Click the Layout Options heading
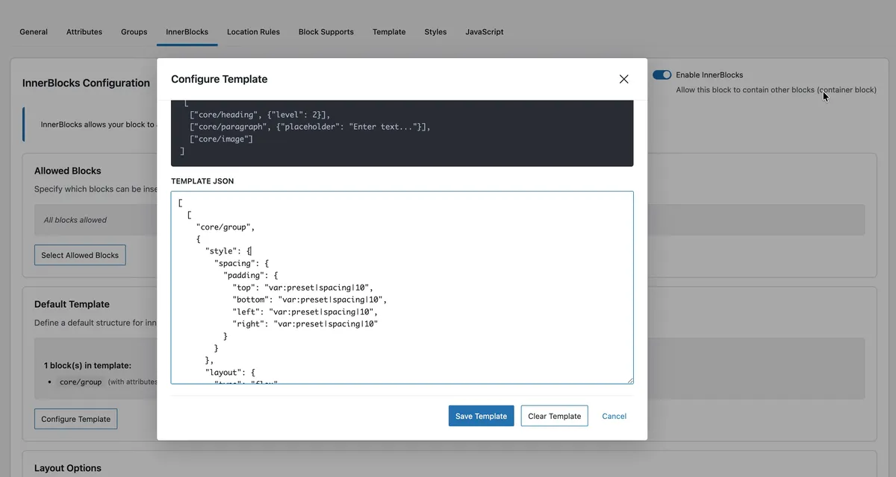 [x=67, y=468]
